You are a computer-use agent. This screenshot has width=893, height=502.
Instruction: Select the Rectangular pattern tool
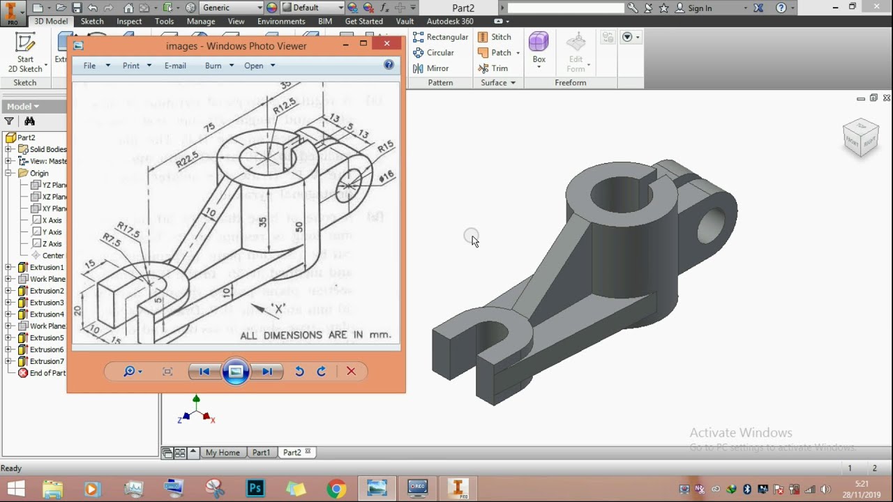pos(440,37)
